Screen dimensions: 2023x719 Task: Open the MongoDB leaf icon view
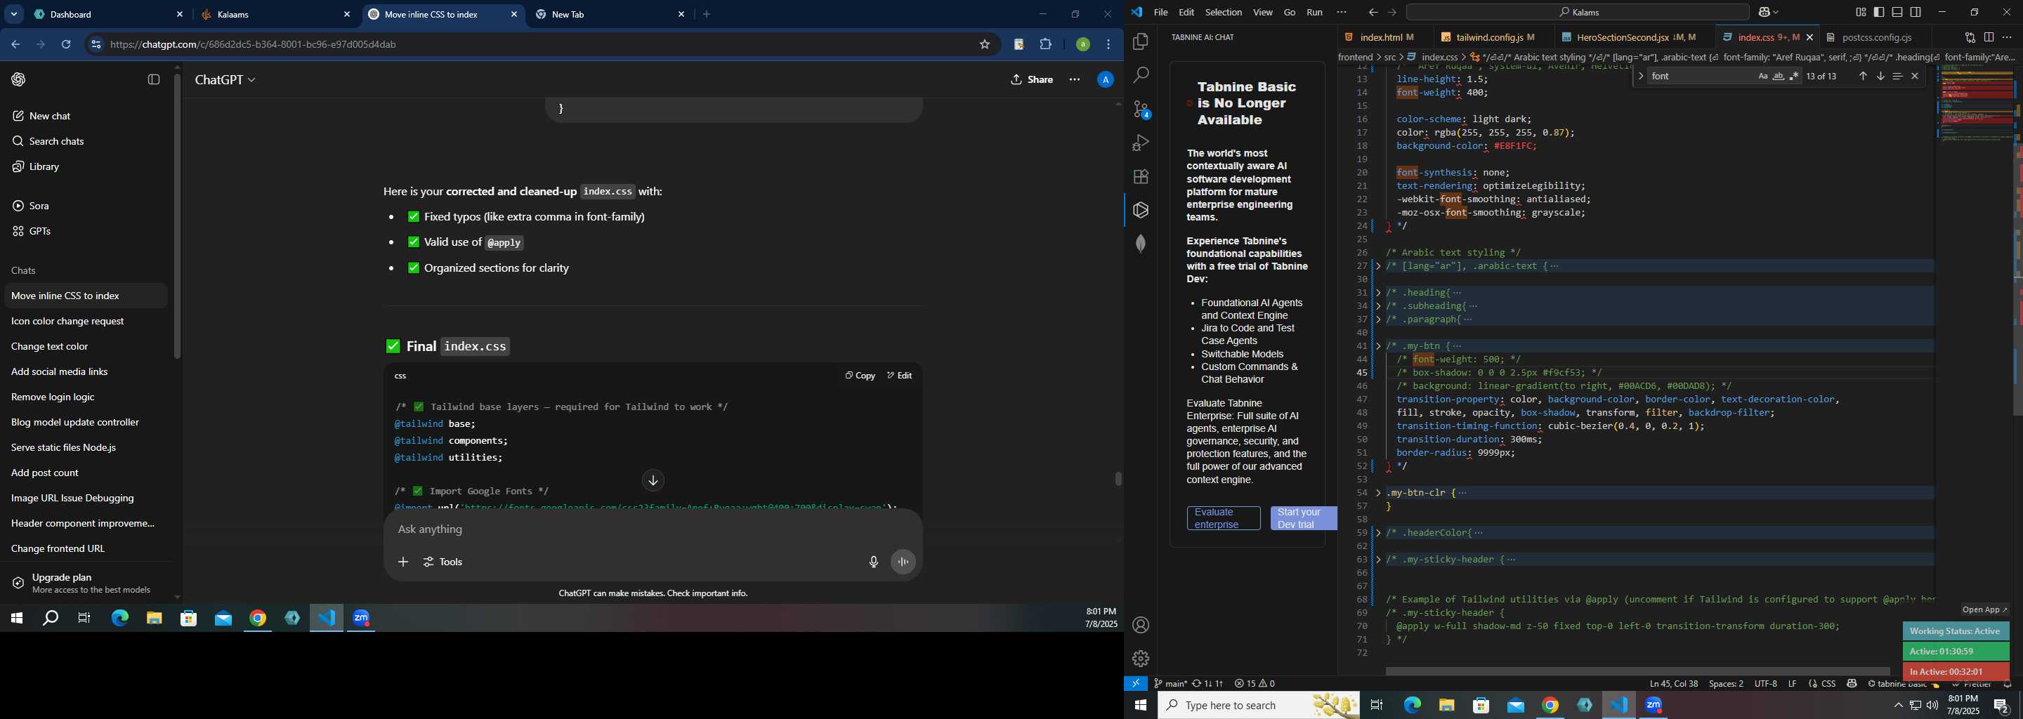pos(1140,244)
